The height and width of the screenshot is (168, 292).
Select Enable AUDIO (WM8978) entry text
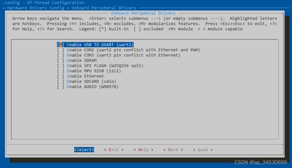pos(93,87)
